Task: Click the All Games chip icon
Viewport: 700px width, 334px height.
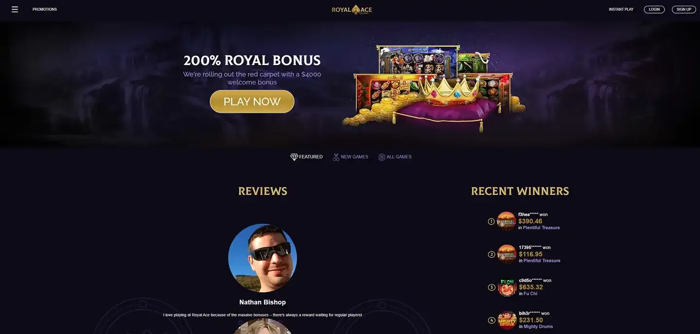Action: 382,157
